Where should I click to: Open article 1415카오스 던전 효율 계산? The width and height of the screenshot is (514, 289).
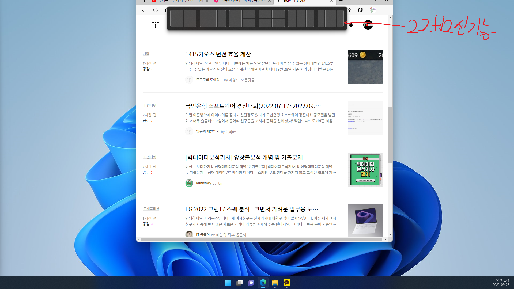(x=218, y=54)
